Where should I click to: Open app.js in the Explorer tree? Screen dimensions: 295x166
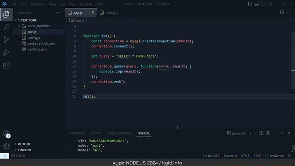coord(39,32)
